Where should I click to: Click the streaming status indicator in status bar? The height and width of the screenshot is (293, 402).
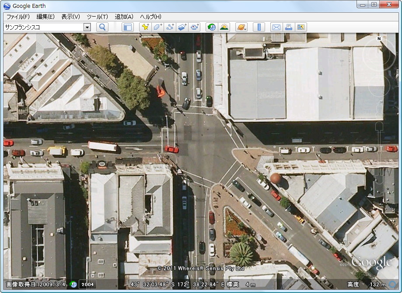click(392, 284)
